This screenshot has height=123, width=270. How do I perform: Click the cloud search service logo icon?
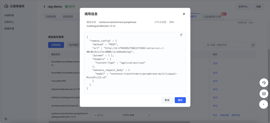point(6,6)
